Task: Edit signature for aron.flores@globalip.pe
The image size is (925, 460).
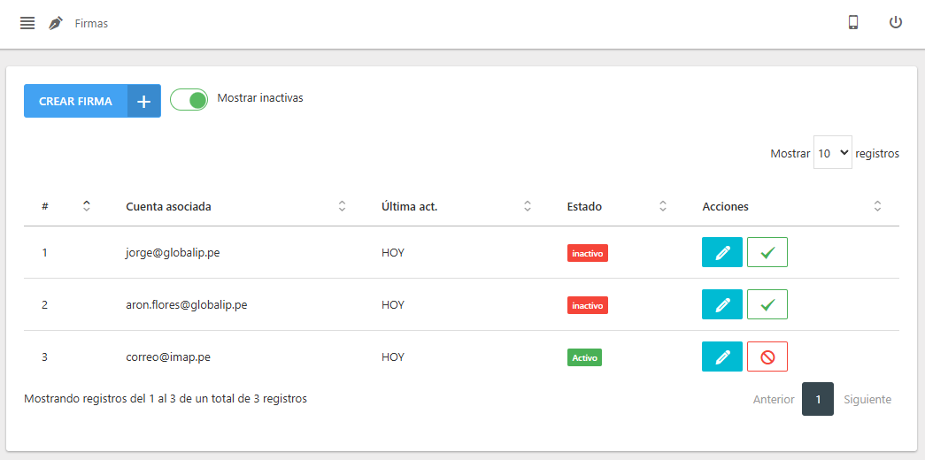Action: [722, 305]
